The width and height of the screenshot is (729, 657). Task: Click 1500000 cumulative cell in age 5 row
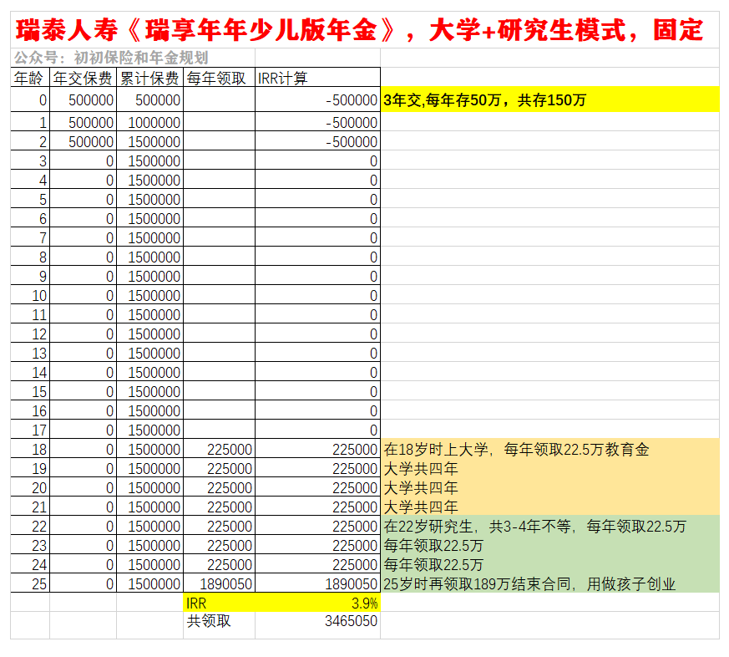(x=149, y=198)
